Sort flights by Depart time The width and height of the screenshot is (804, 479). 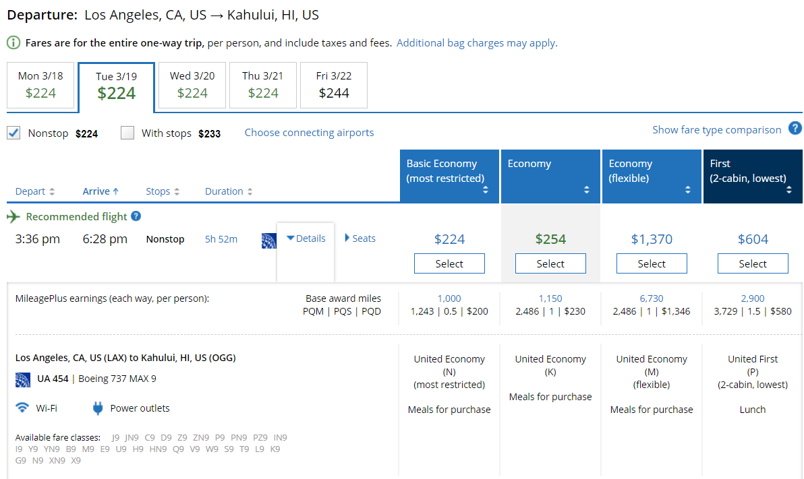35,191
